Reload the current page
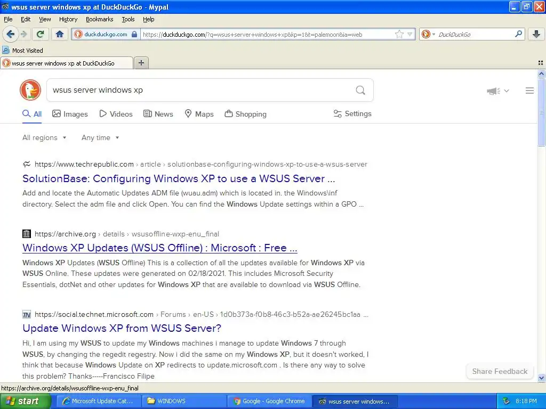Screen dimensions: 546x409 (x=40, y=34)
